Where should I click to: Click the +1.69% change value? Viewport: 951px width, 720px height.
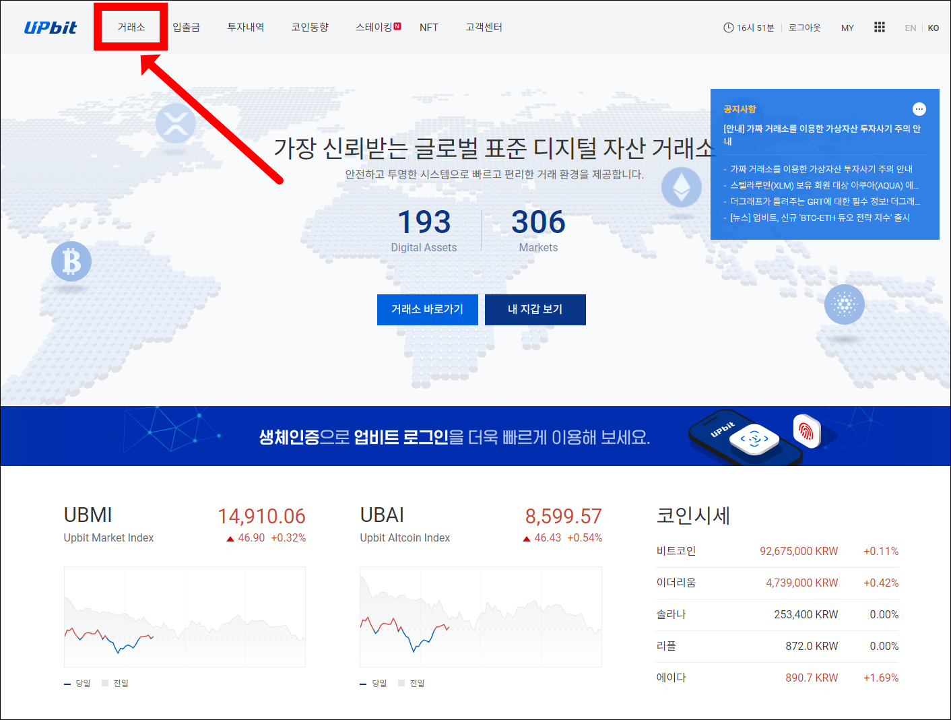pos(881,678)
